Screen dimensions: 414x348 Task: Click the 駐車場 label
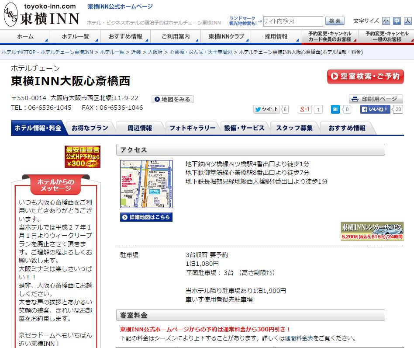[x=129, y=255]
